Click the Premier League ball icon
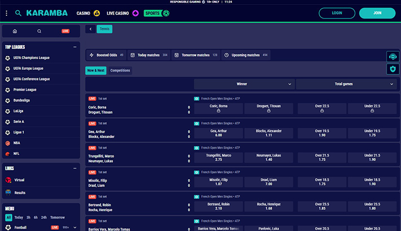 8,90
